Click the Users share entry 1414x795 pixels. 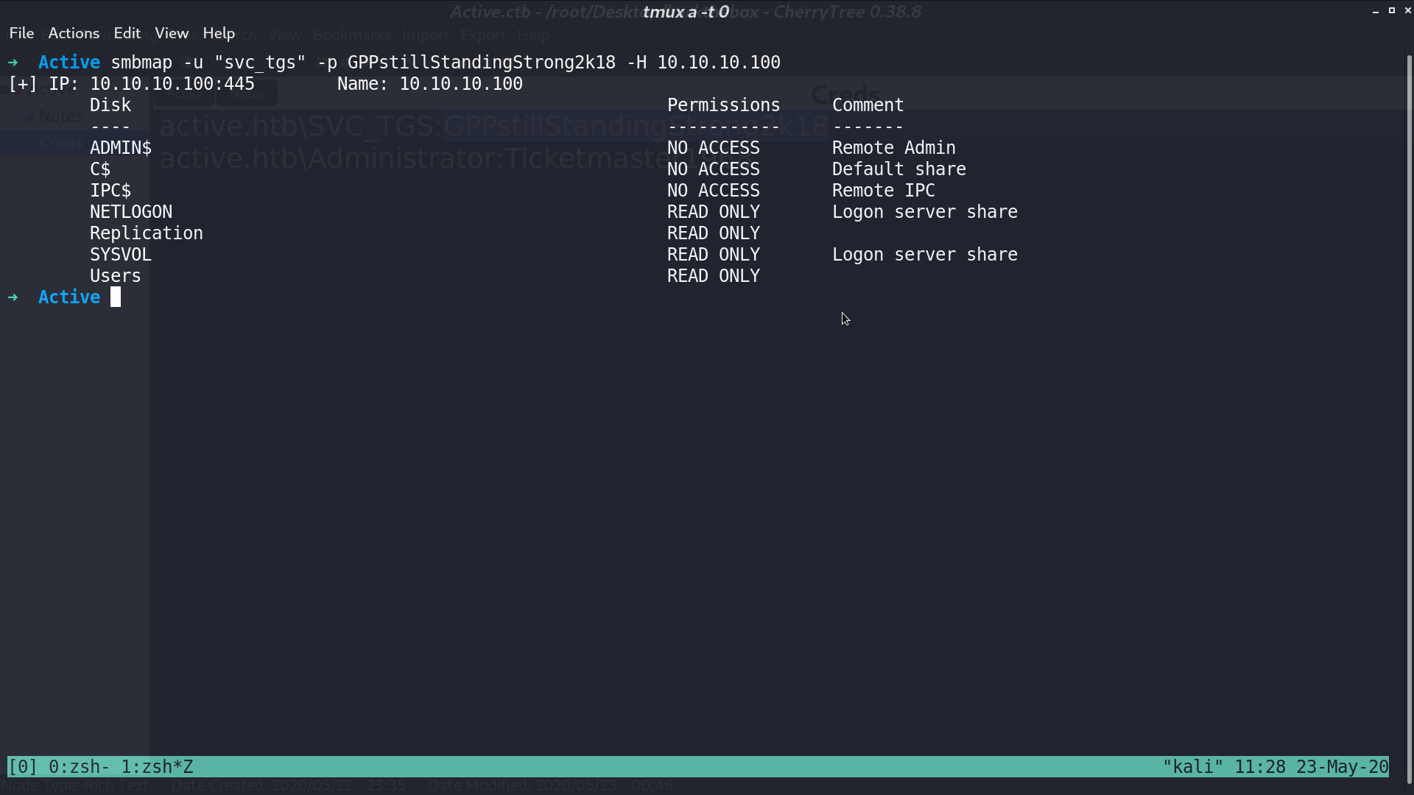pyautogui.click(x=115, y=276)
